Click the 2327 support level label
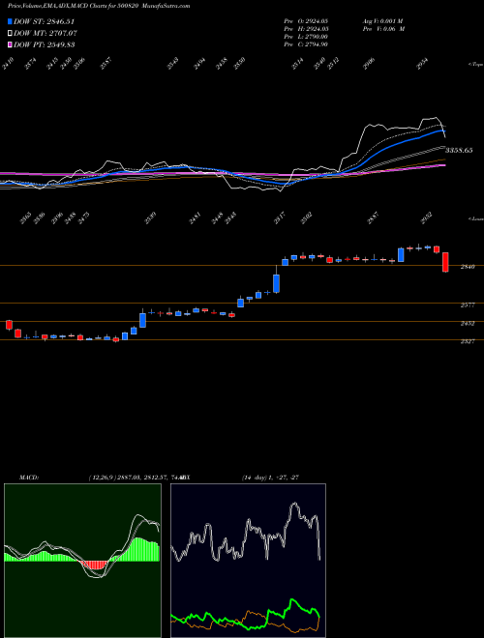The width and height of the screenshot is (484, 638). tap(468, 342)
